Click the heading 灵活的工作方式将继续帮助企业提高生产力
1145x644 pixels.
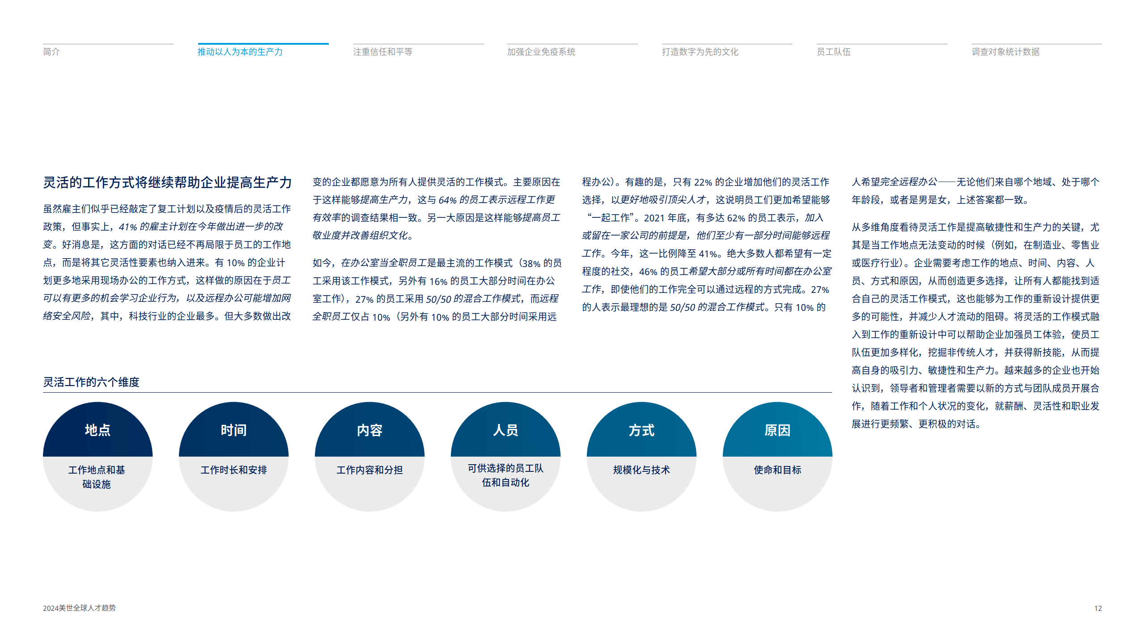[167, 182]
